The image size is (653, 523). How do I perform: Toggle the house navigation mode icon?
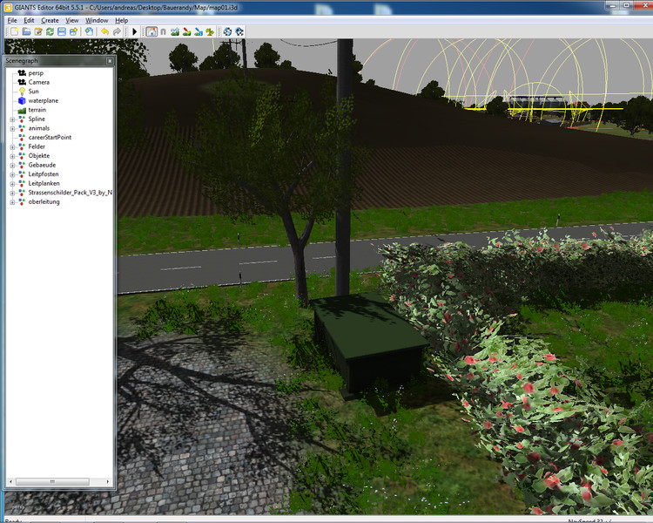click(x=151, y=31)
